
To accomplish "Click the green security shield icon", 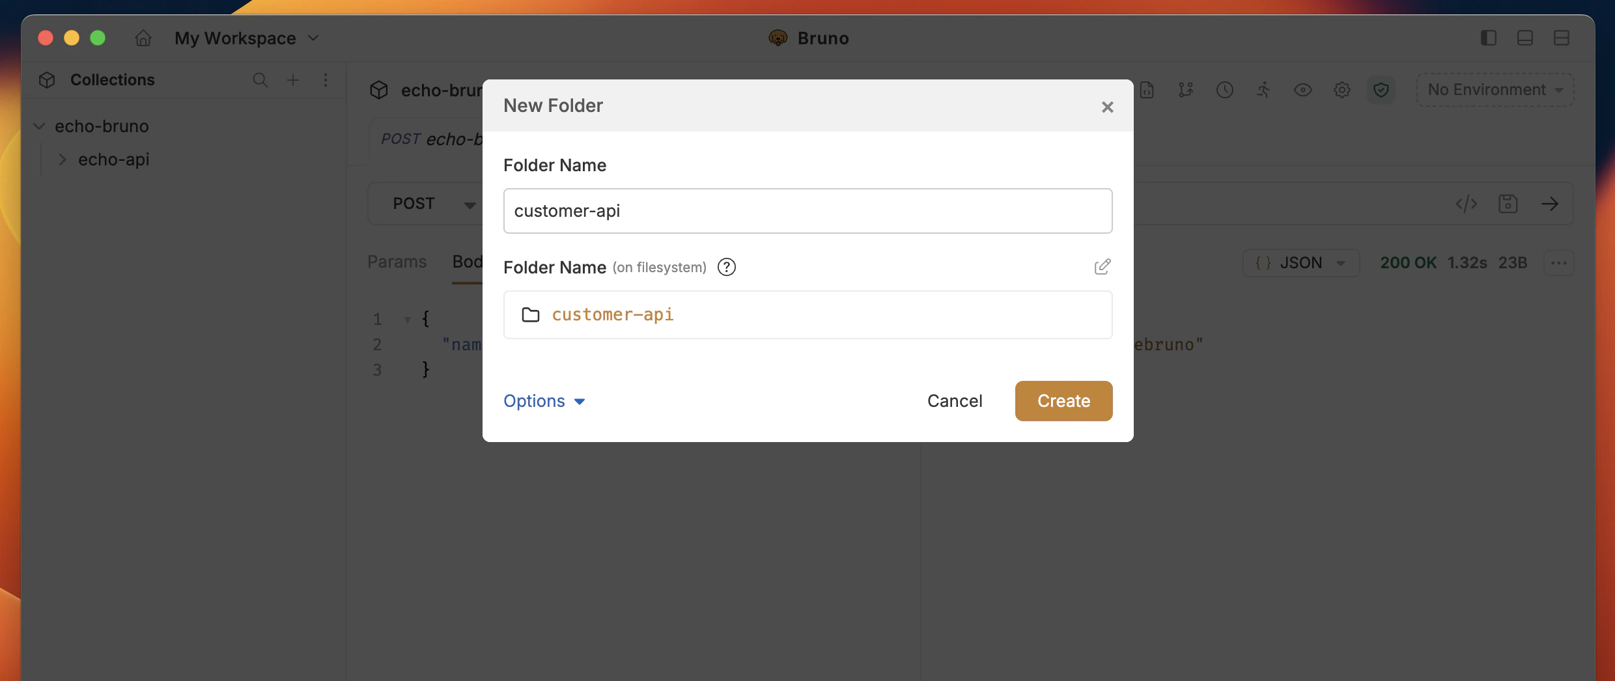I will (1382, 90).
